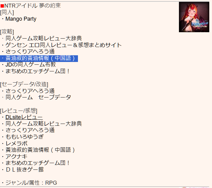Screen dimensions: 212x188
Task: Open 同人ゲーム攻略レビュー大辞典 under 攻略 section
Action: coord(44,38)
